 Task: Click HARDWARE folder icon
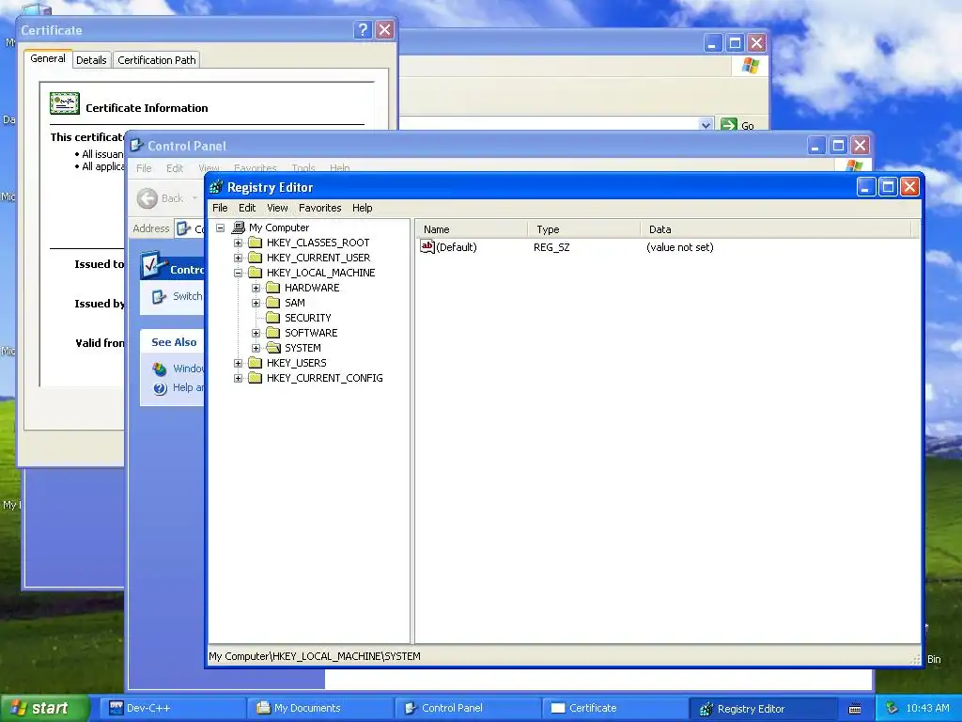pos(273,288)
